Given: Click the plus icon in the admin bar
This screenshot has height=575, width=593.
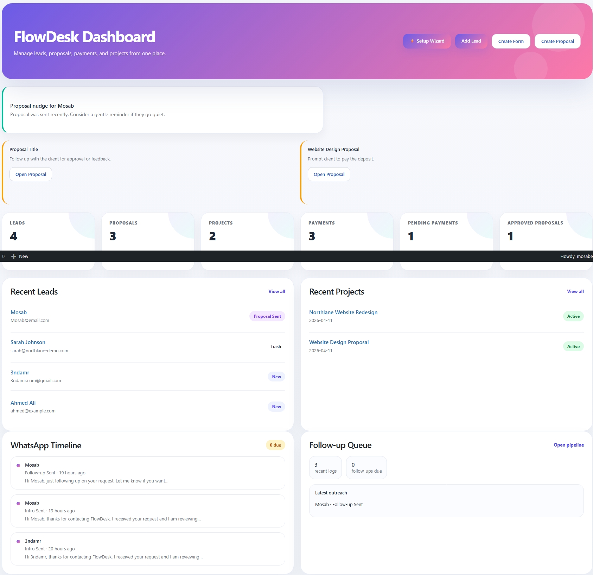Looking at the screenshot, I should [x=14, y=256].
